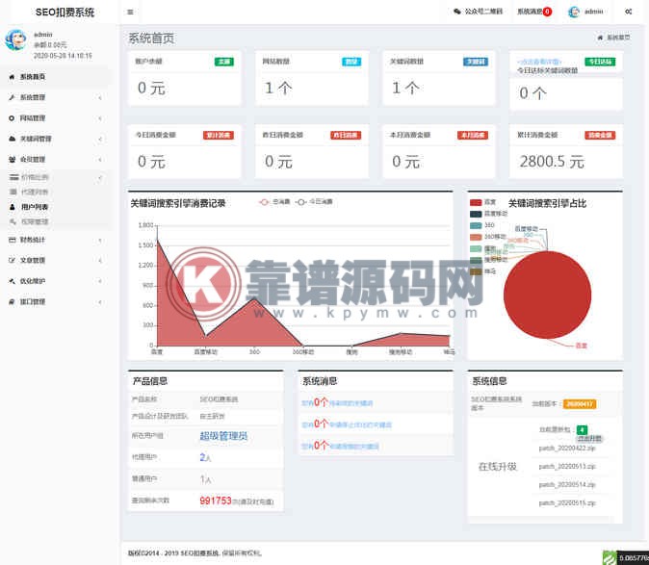This screenshot has height=565, width=649.
Task: Click the users icon for 会员管理
Action: [x=12, y=159]
